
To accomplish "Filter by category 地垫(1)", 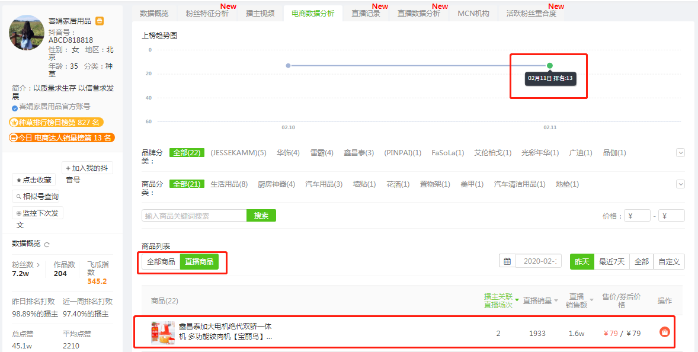I will pos(567,184).
